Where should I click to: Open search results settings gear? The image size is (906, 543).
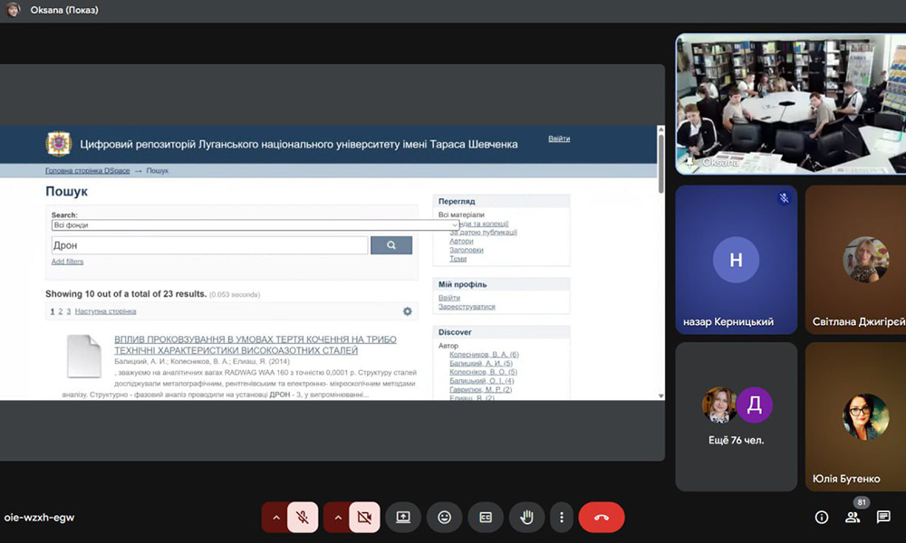point(407,311)
